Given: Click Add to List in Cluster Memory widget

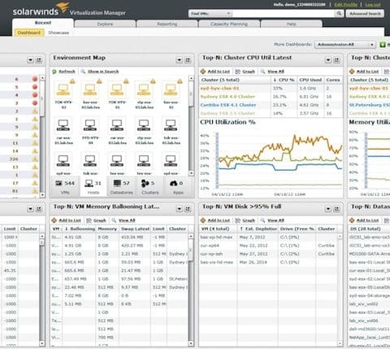Looking at the screenshot, I should [364, 72].
